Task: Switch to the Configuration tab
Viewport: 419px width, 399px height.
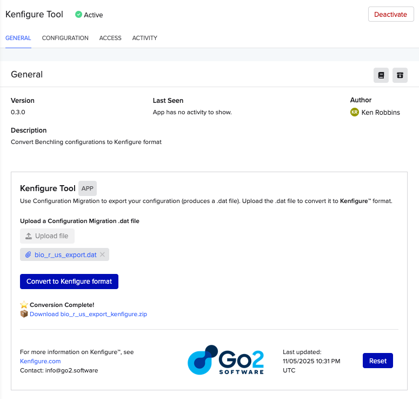Action: pyautogui.click(x=65, y=38)
